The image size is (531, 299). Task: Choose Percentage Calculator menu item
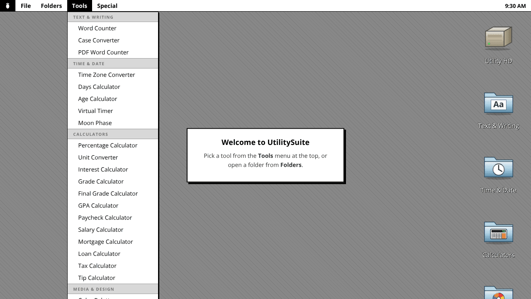click(113, 145)
